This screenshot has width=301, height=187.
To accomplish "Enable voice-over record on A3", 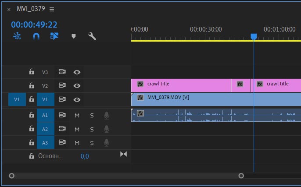I will 107,143.
